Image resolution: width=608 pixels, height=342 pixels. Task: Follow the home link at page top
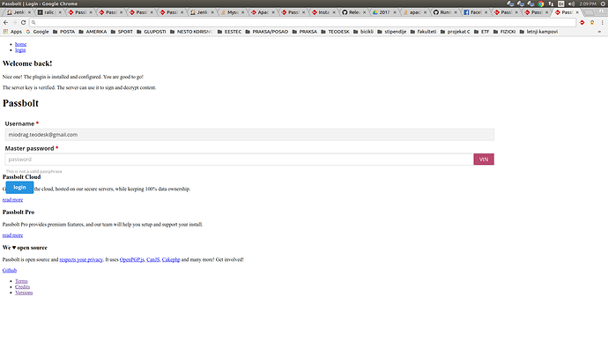click(x=20, y=44)
